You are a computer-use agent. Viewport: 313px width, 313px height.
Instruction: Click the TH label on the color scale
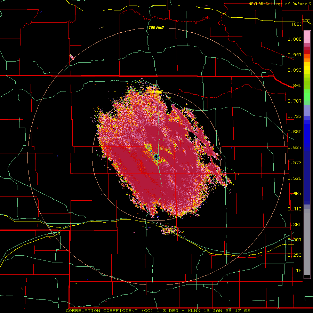click(299, 271)
